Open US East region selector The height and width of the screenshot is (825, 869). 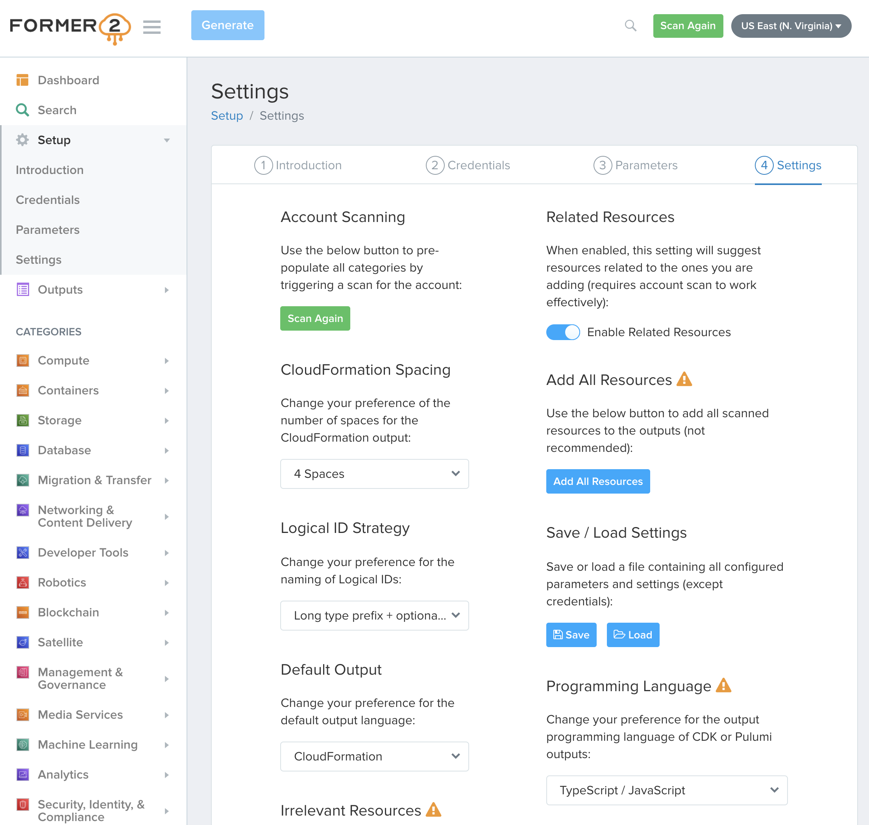click(x=791, y=26)
